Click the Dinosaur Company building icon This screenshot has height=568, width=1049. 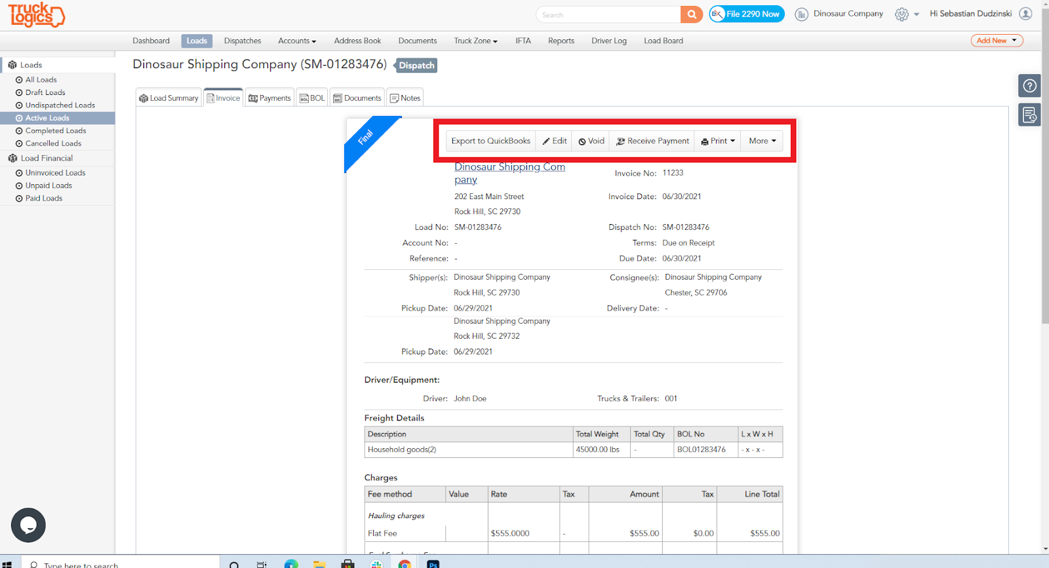coord(801,14)
